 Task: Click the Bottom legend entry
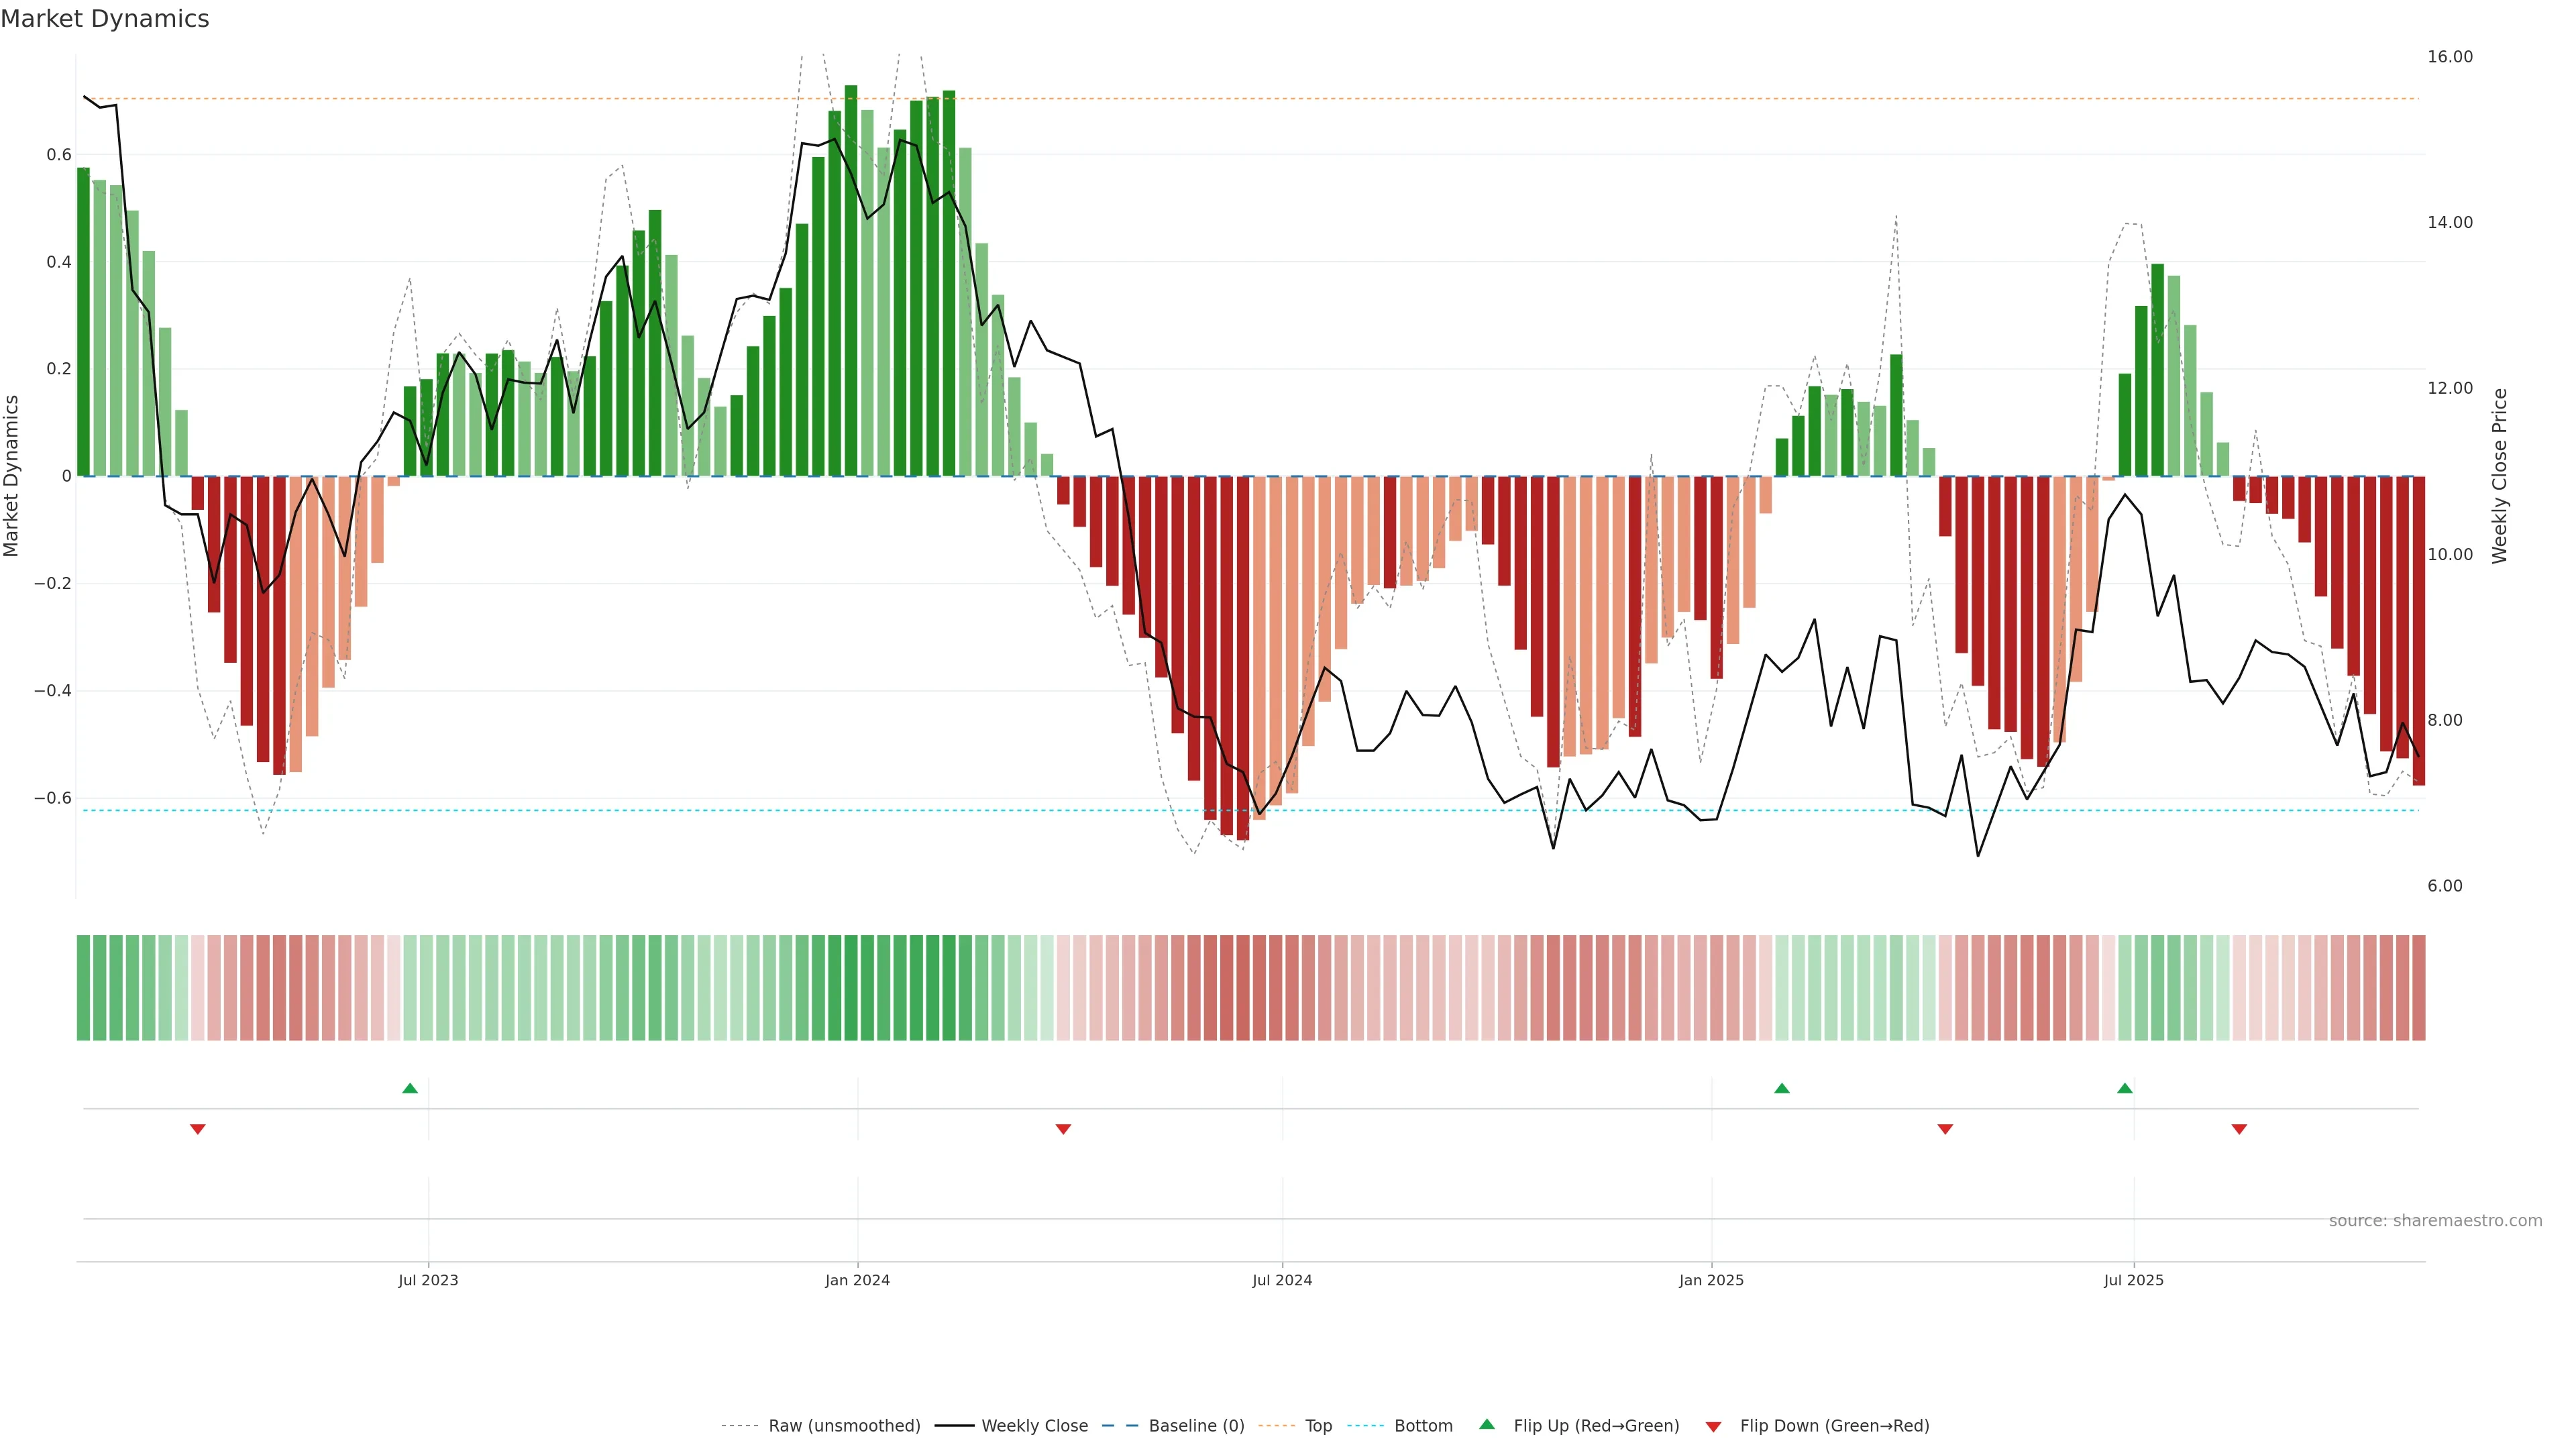pyautogui.click(x=1423, y=1426)
